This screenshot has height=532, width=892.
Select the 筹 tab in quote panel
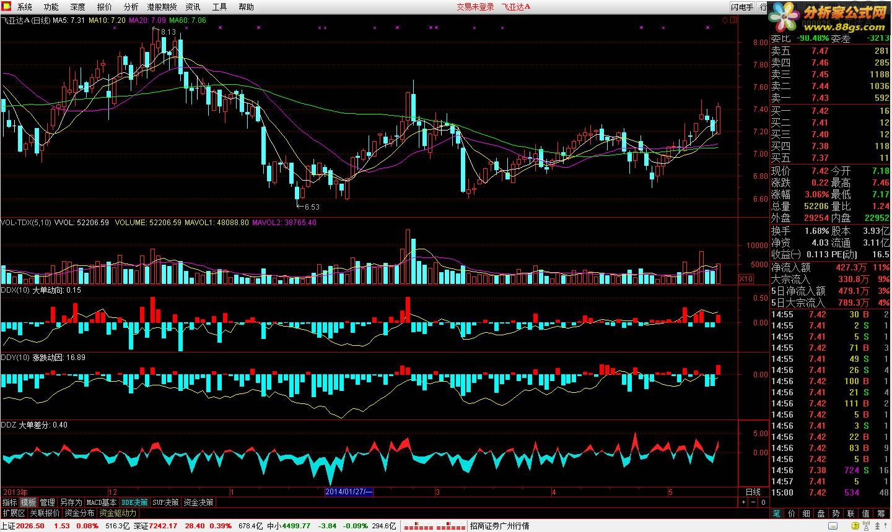881,513
